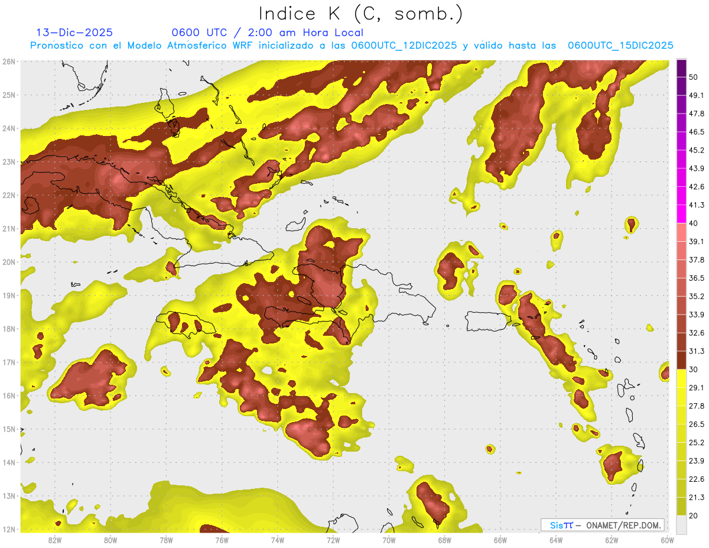Viewport: 709px width, 548px height.
Task: Click the Puerto Rico island outline
Action: [x=487, y=321]
